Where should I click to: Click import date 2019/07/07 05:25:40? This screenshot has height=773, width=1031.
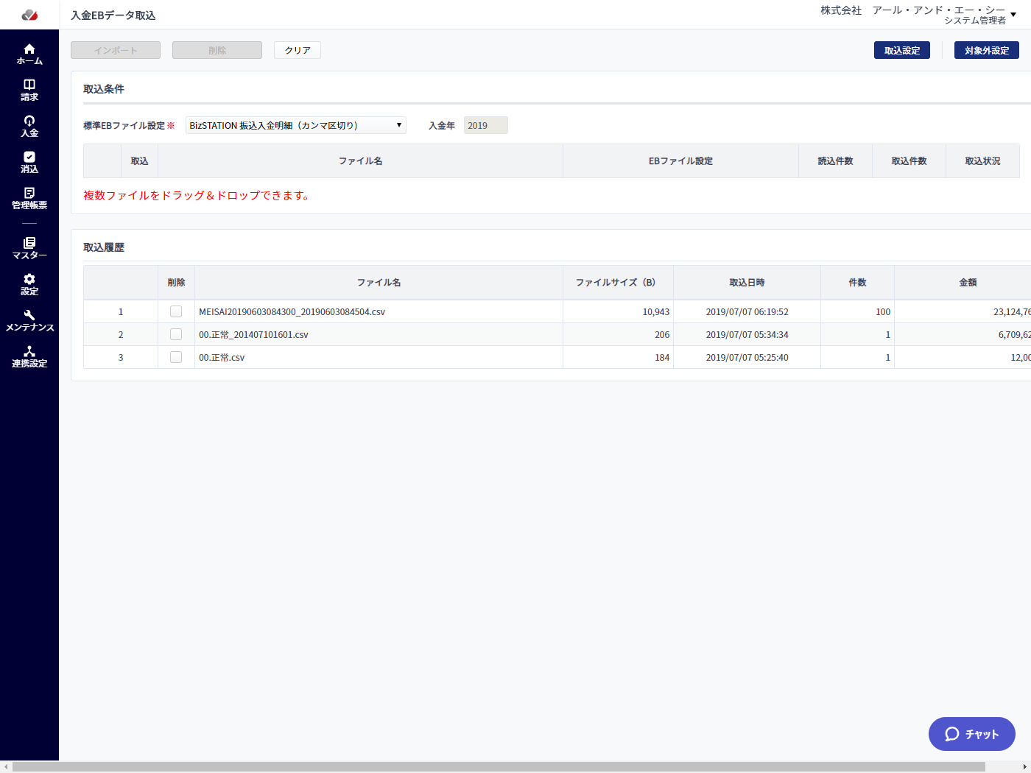pos(747,357)
